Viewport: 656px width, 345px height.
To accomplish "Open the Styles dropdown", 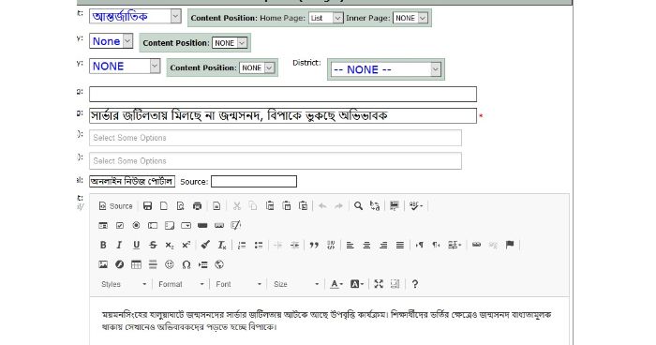I will pos(124,284).
